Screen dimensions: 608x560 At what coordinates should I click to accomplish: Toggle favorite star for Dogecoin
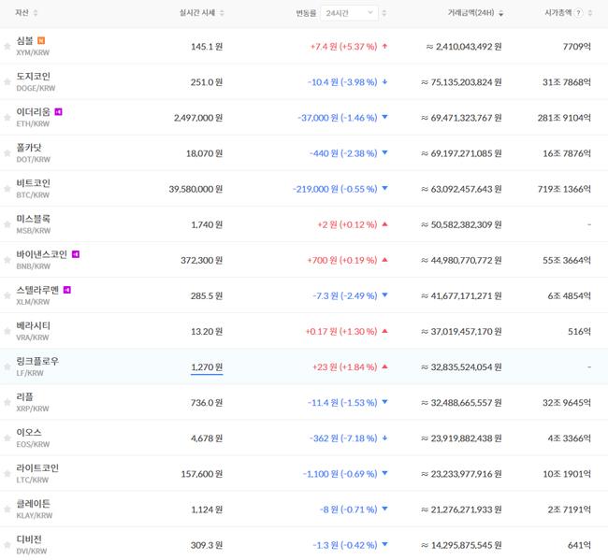click(7, 81)
